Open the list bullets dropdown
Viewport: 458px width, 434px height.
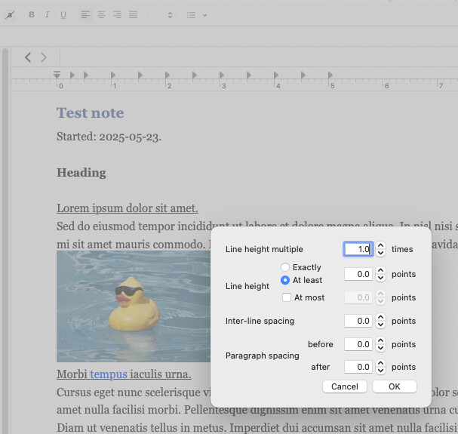tap(196, 15)
